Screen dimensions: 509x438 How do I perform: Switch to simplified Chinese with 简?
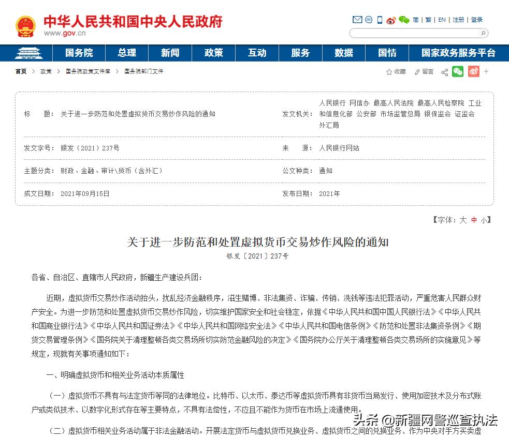(x=416, y=20)
